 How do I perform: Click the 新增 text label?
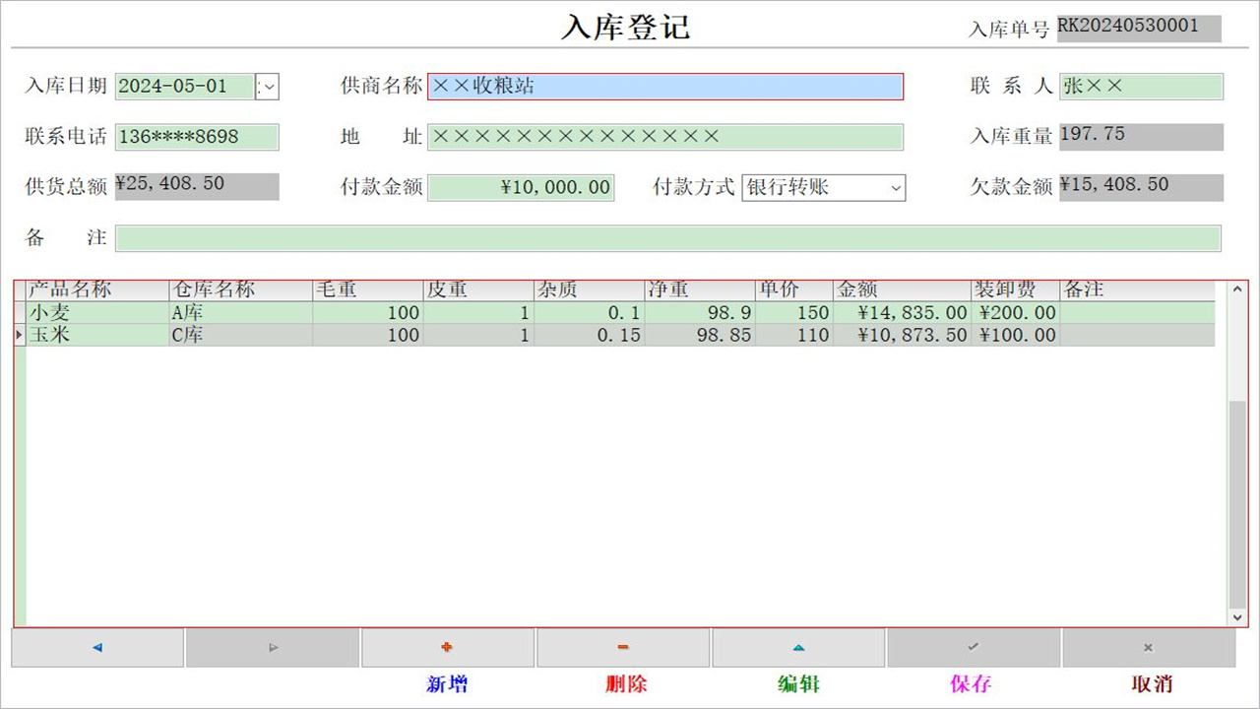click(448, 683)
